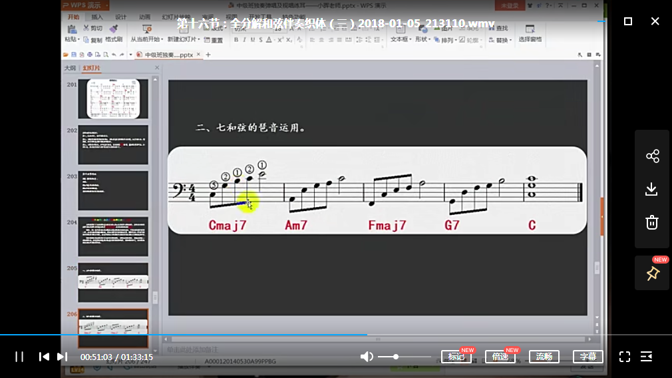Image resolution: width=672 pixels, height=378 pixels.
Task: Toggle subscript x₂ formatting
Action: pos(289,40)
